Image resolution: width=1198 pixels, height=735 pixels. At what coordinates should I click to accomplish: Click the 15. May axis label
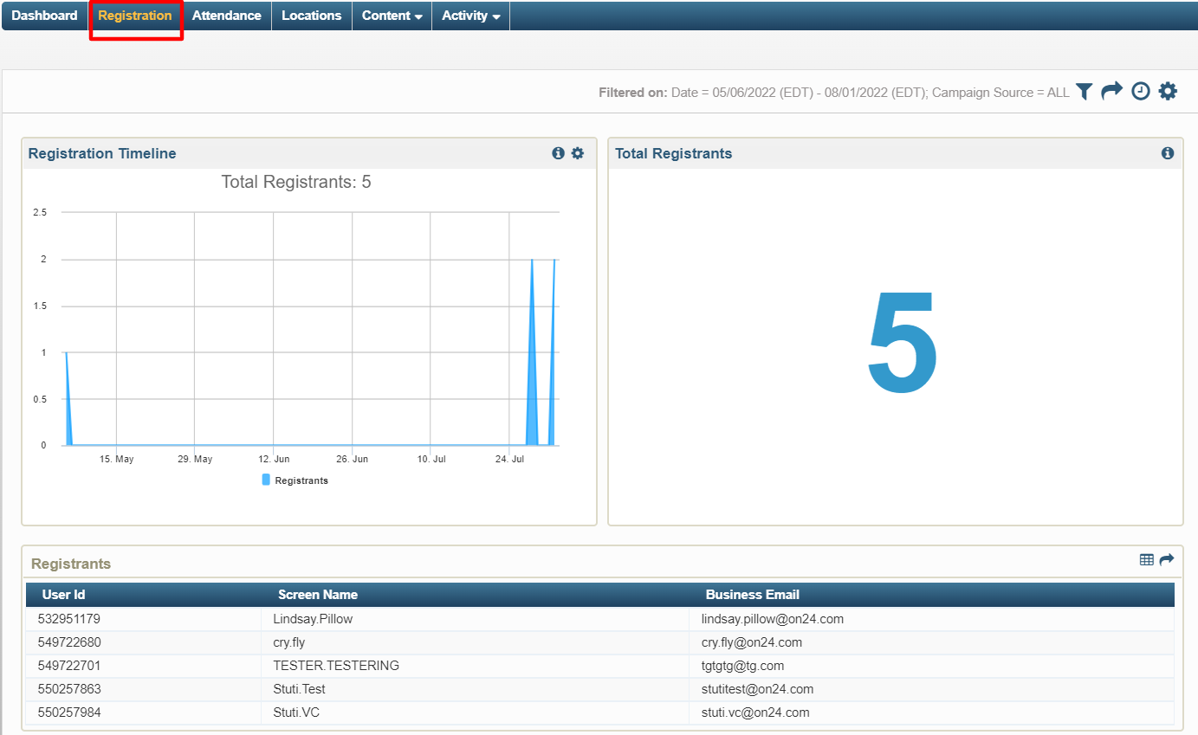click(x=117, y=459)
